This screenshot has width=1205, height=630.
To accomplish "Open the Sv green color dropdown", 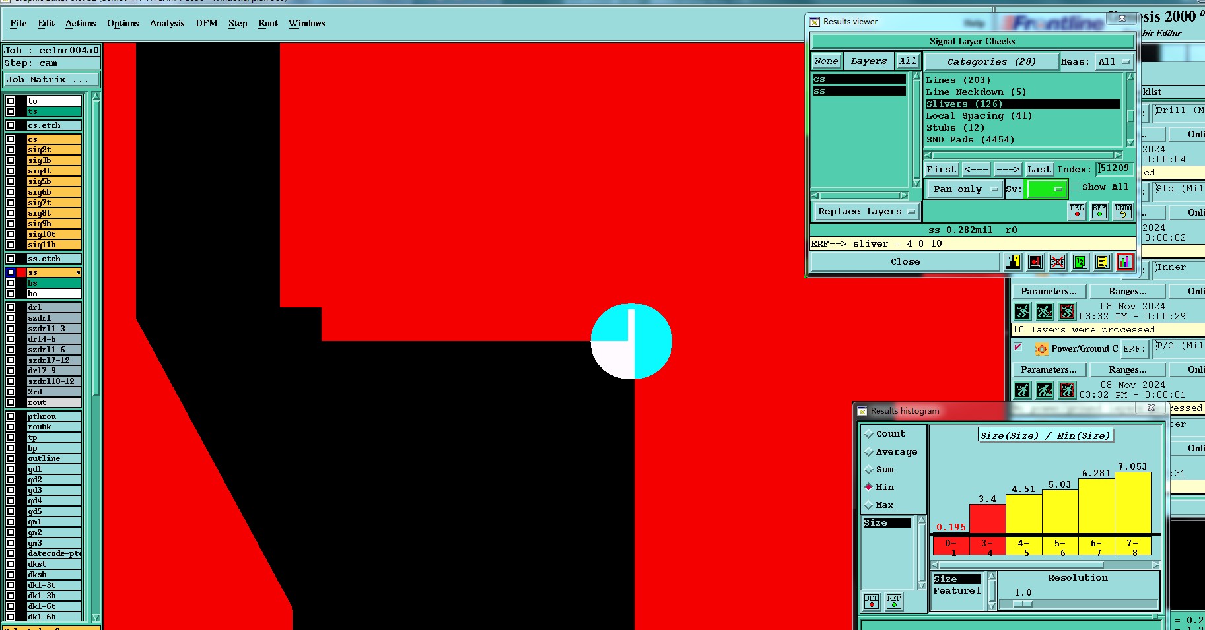I will click(1047, 189).
